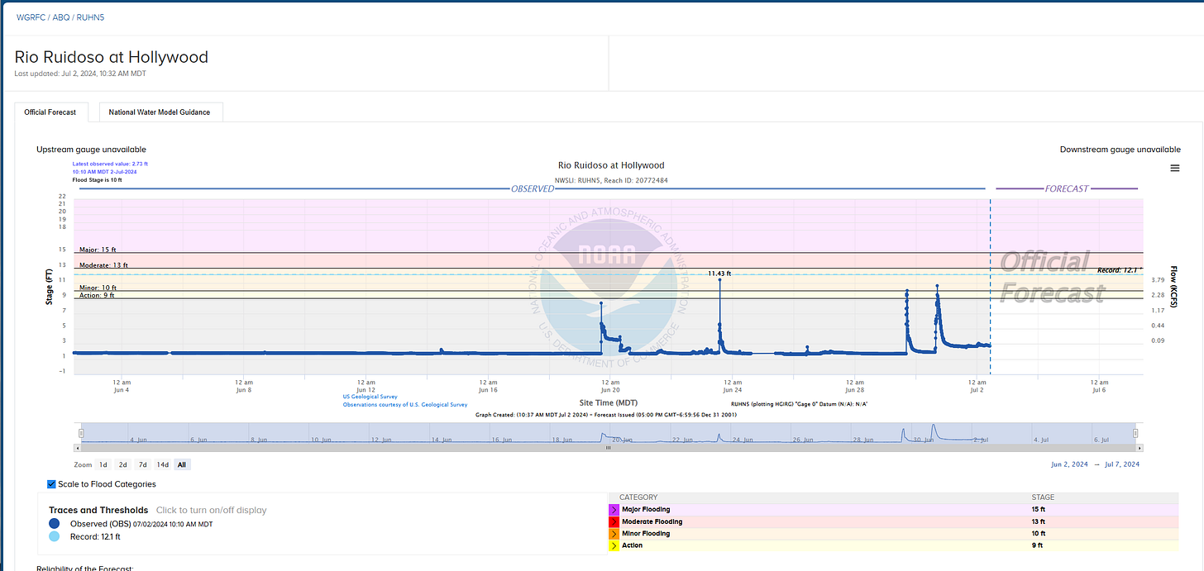Click the navigator scrollbar center thumb
The image size is (1204, 571).
[608, 448]
